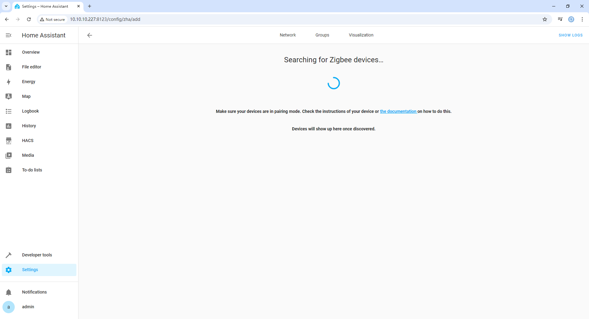The width and height of the screenshot is (589, 319).
Task: Click the Energy lightning bolt icon
Action: pyautogui.click(x=9, y=82)
